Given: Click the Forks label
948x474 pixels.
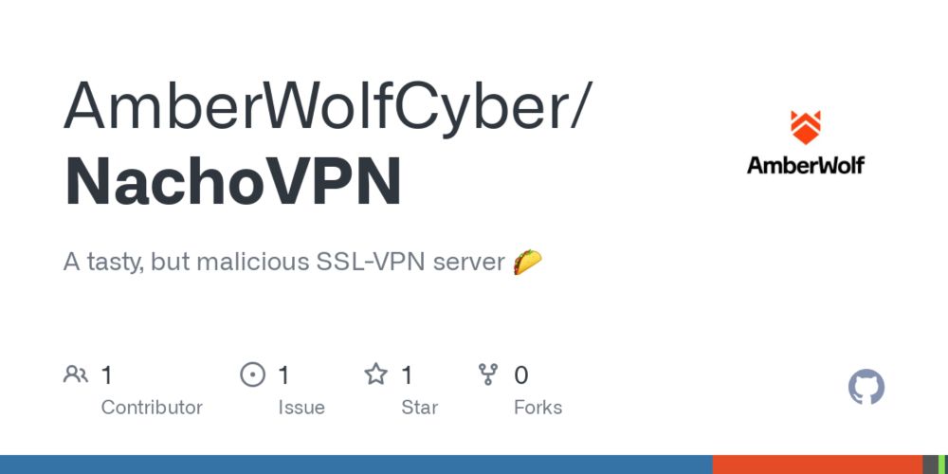Looking at the screenshot, I should point(538,408).
